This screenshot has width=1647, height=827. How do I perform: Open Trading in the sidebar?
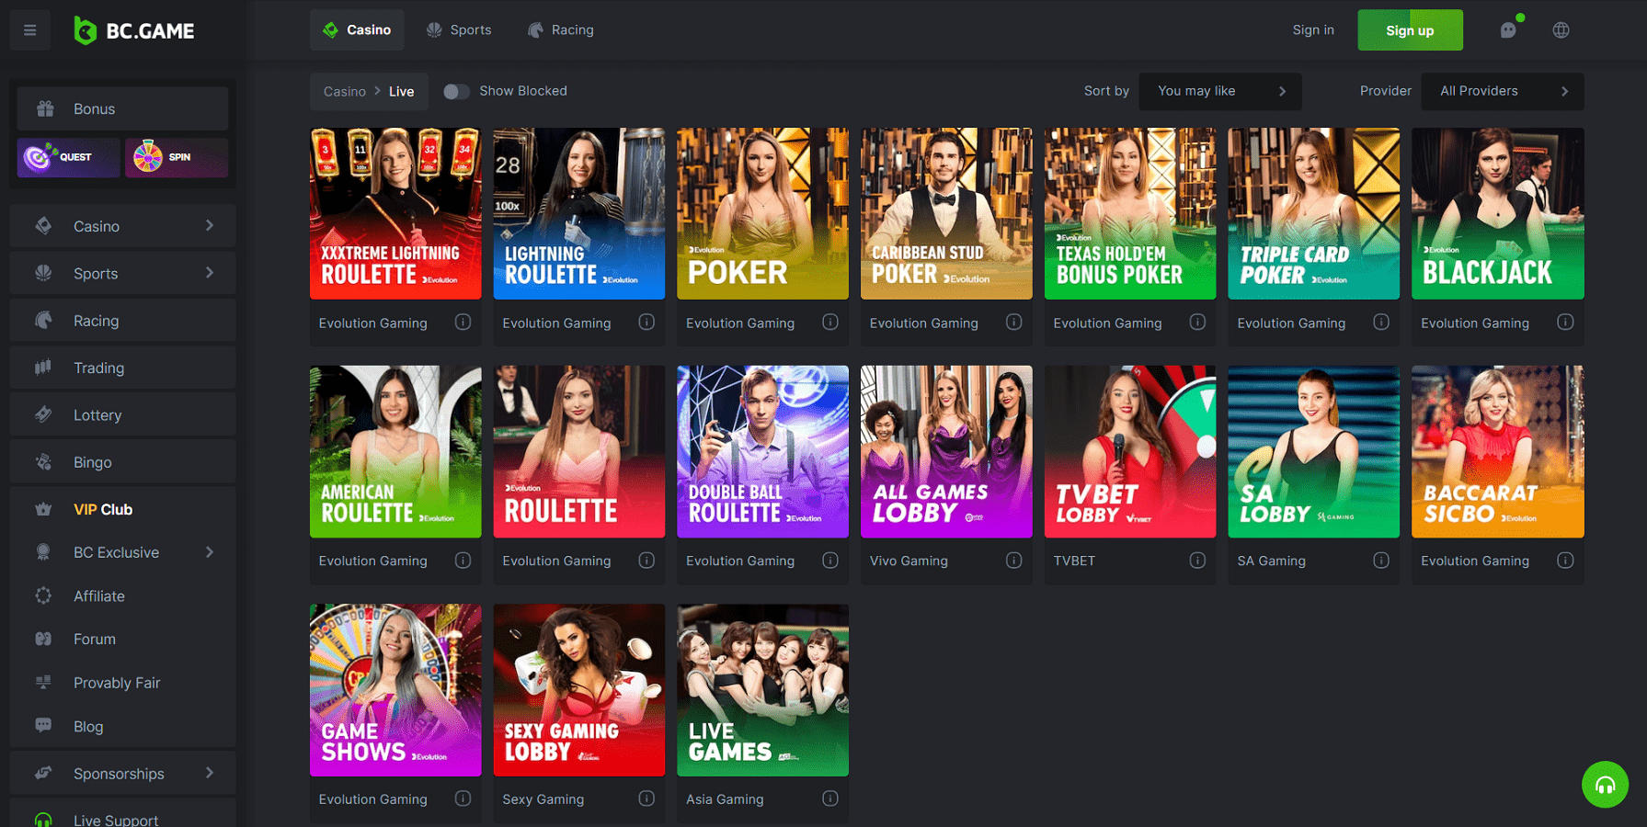(x=122, y=368)
